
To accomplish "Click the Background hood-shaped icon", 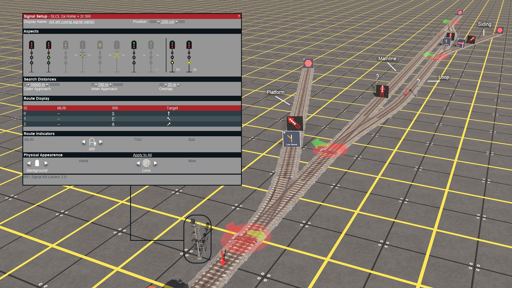I will [37, 163].
